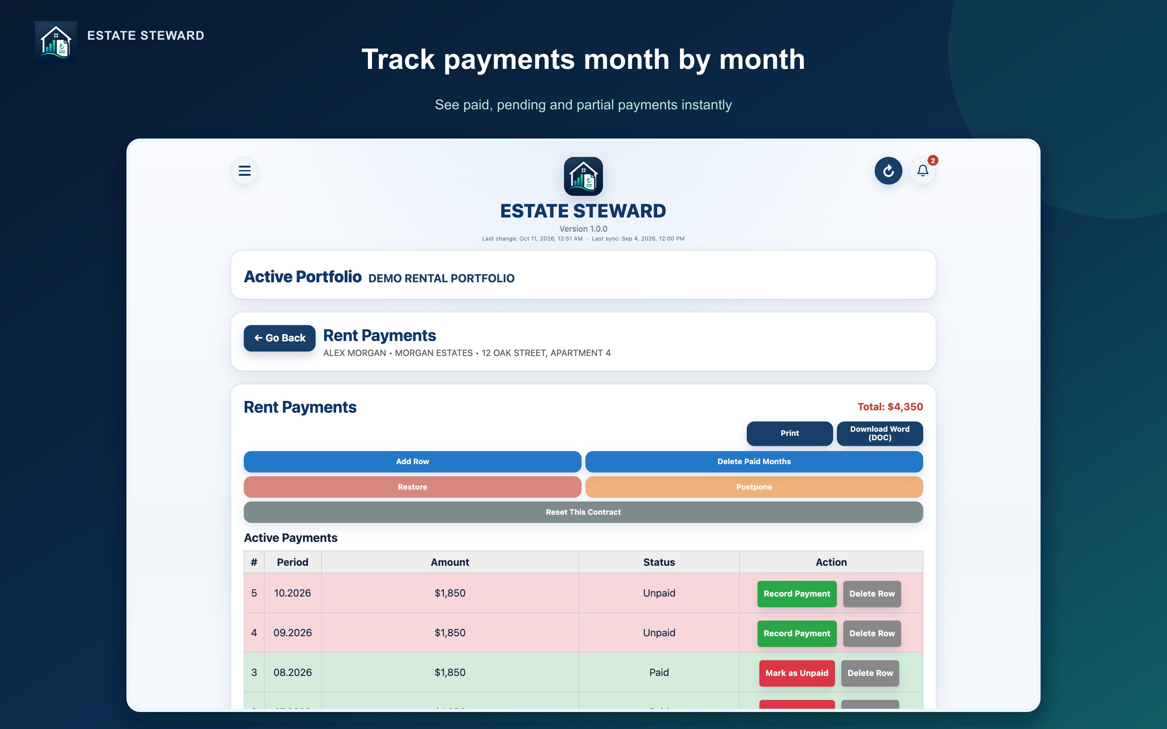The width and height of the screenshot is (1167, 729).
Task: Click the refresh sync icon
Action: 888,171
